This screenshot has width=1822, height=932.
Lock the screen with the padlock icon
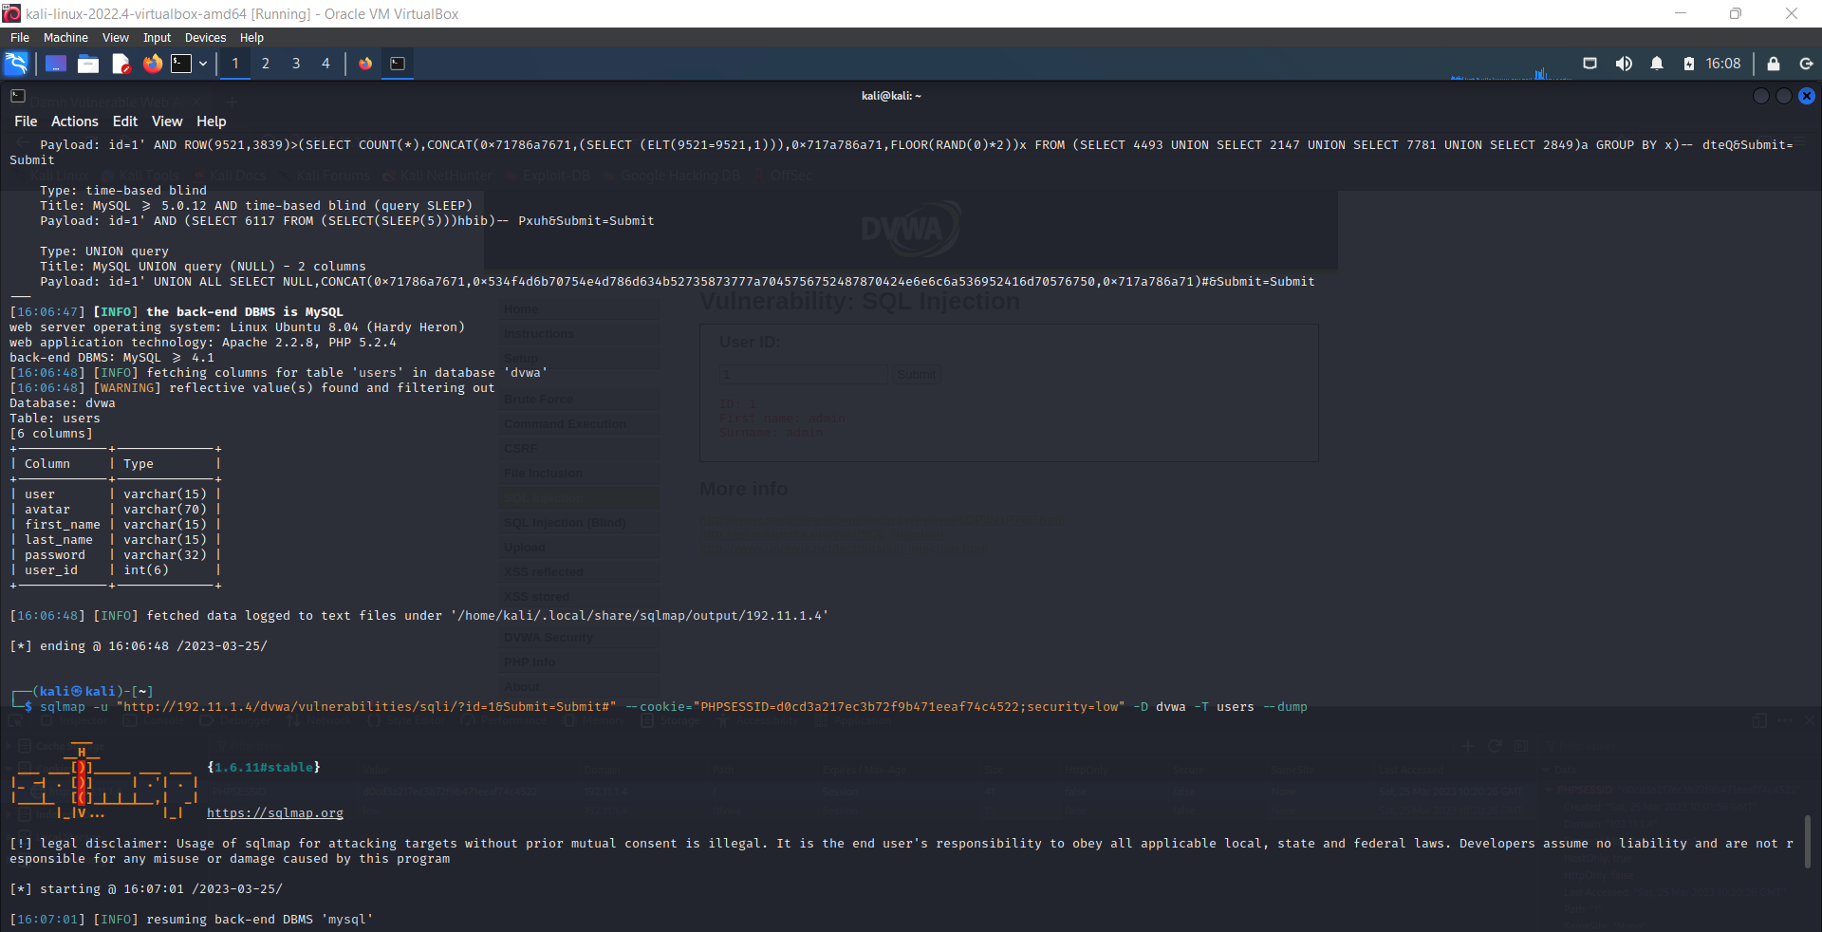pyautogui.click(x=1774, y=64)
